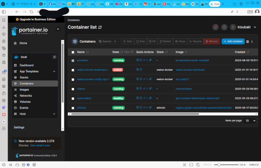Check the ollama row checkbox
The width and height of the screenshot is (261, 168).
73,89
